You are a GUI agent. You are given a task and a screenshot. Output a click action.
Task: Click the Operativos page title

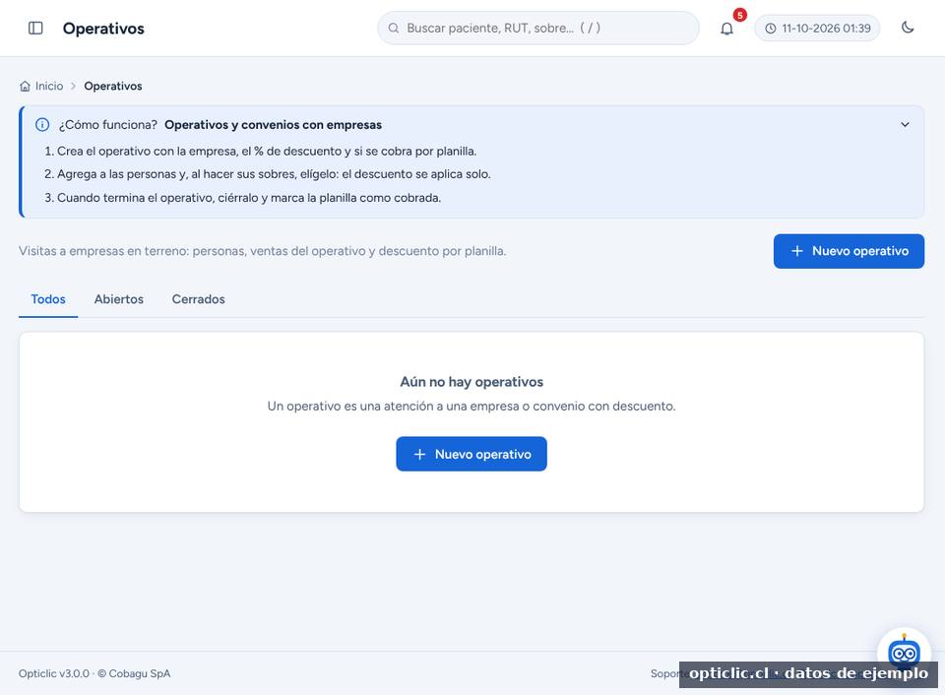[x=103, y=29]
